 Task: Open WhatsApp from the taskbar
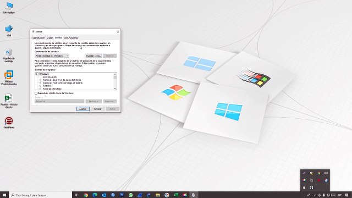(131, 195)
